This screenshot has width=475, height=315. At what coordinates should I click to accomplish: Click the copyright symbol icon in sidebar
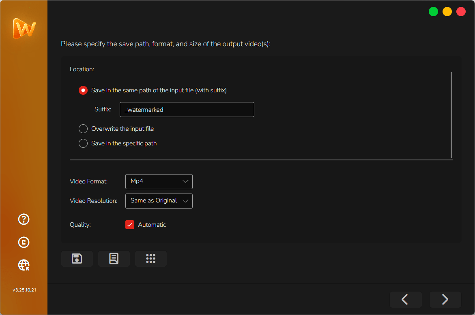pyautogui.click(x=24, y=242)
